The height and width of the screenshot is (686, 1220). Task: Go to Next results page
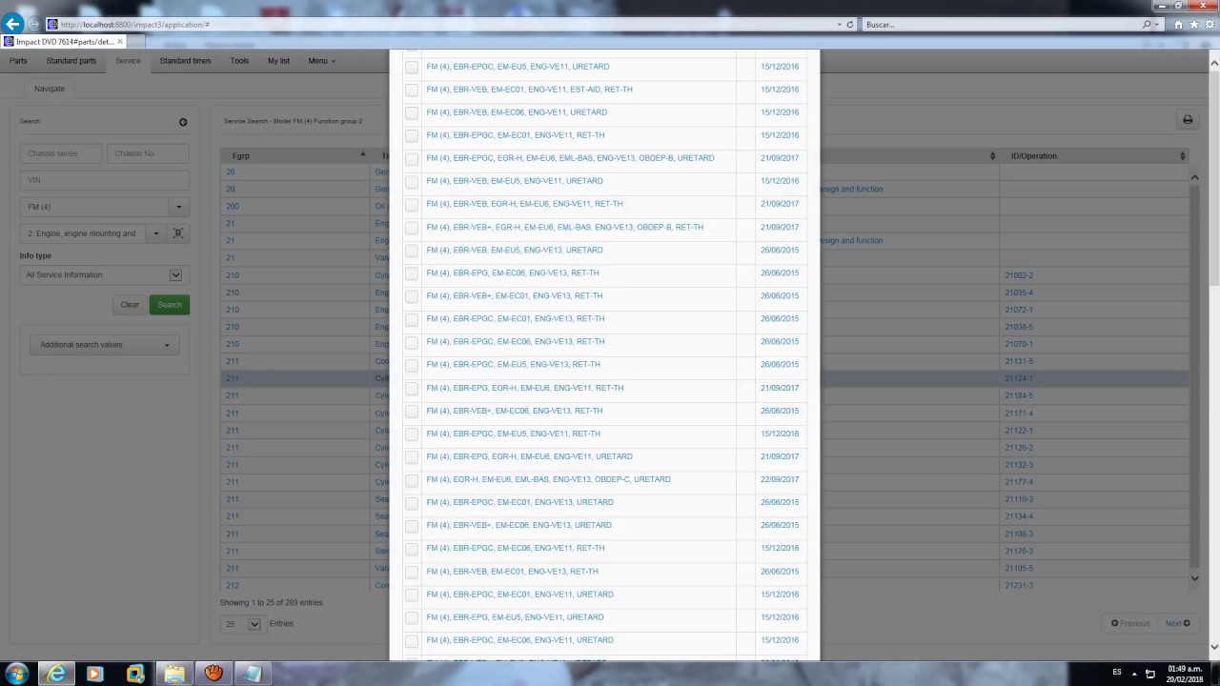pyautogui.click(x=1178, y=623)
